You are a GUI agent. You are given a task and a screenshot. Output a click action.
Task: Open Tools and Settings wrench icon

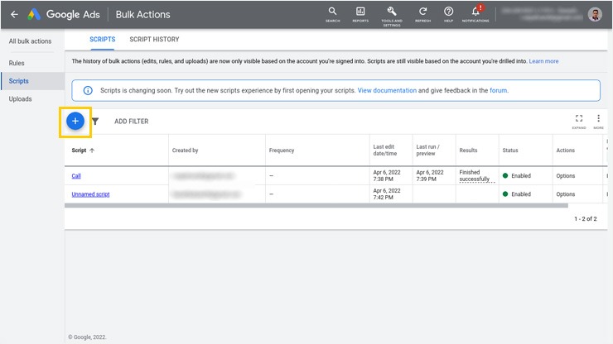(392, 12)
